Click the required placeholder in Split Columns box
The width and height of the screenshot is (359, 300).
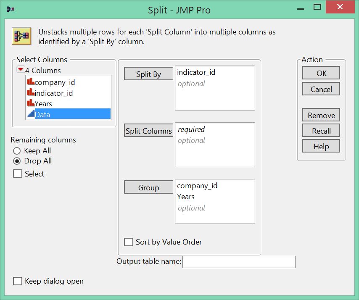click(x=191, y=129)
